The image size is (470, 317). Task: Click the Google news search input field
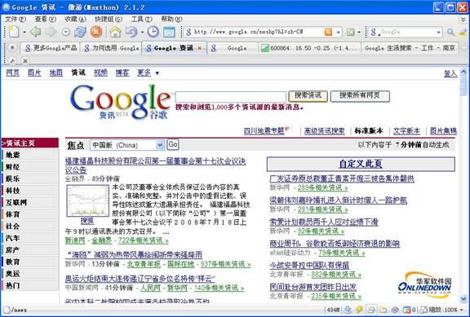[x=230, y=97]
